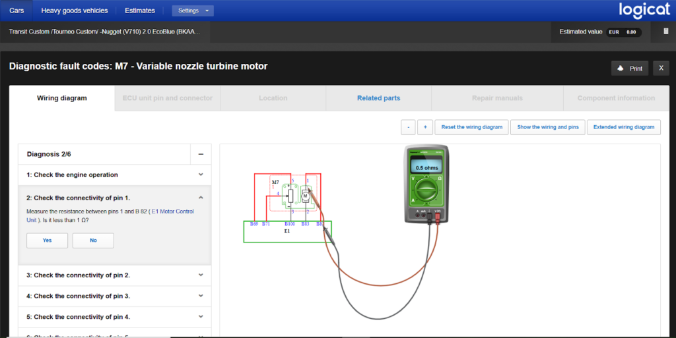The height and width of the screenshot is (338, 676).
Task: Click pin label B100 in diagram
Action: click(290, 224)
